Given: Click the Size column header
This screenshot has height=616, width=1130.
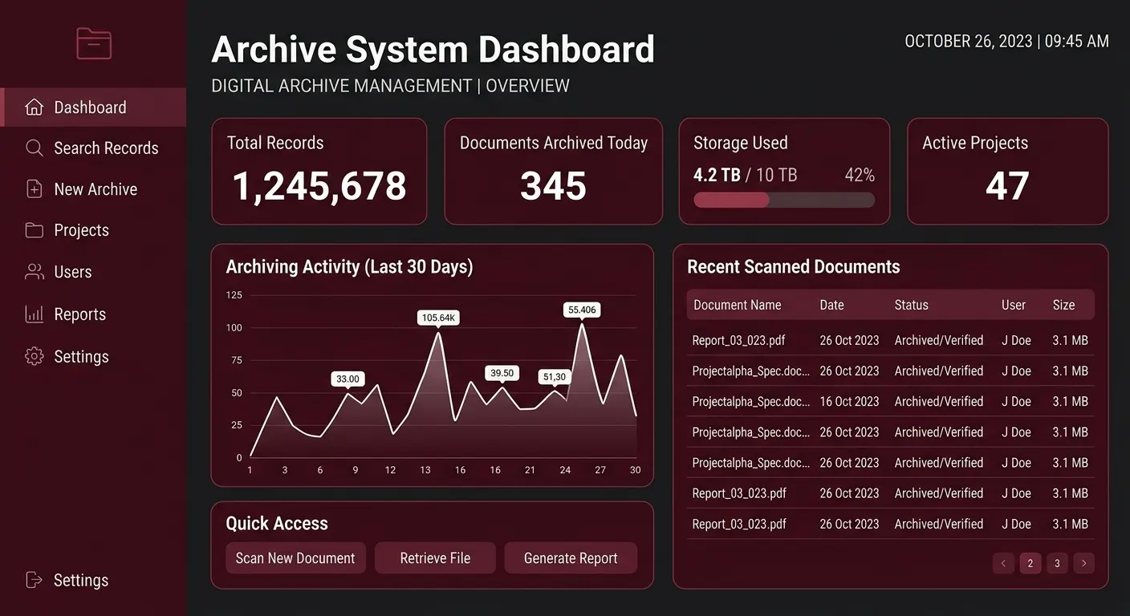Looking at the screenshot, I should pyautogui.click(x=1063, y=305).
